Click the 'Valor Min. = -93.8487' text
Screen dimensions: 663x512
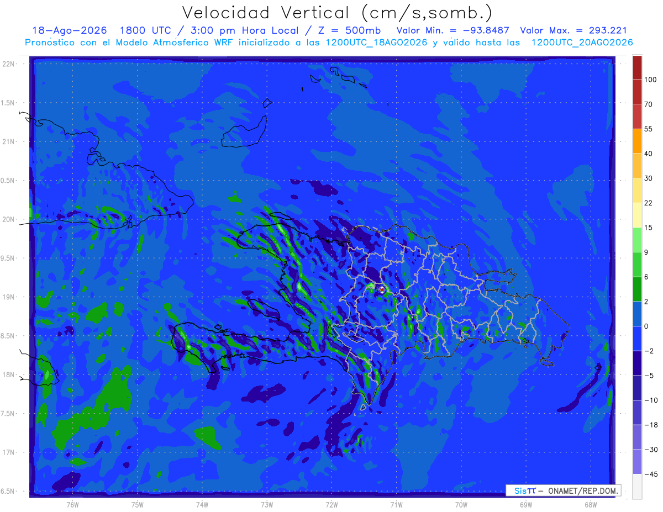click(452, 30)
